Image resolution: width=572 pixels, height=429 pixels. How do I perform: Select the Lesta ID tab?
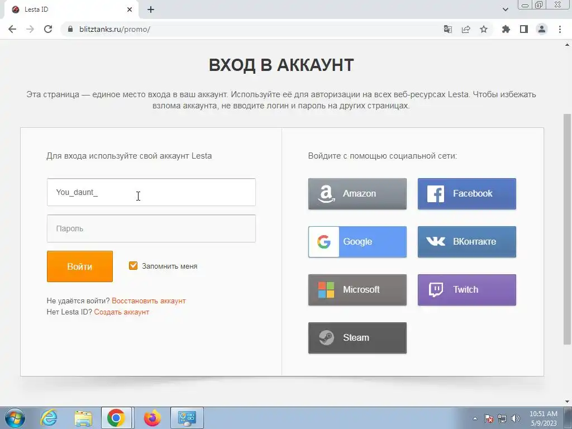(x=71, y=9)
